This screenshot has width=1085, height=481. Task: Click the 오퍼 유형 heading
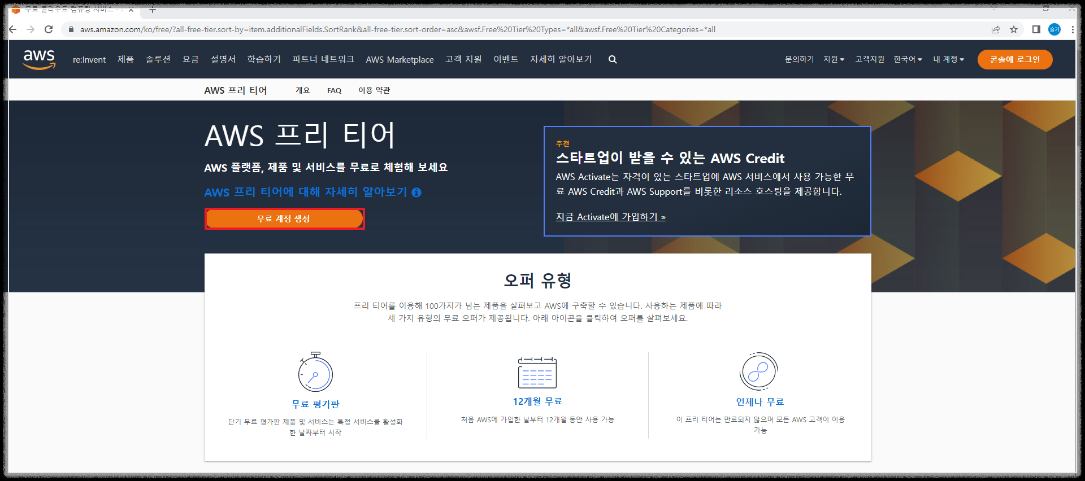point(538,280)
